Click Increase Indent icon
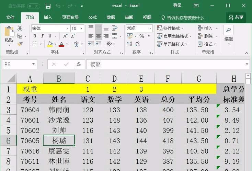The width and height of the screenshot is (252, 171). pos(98,44)
